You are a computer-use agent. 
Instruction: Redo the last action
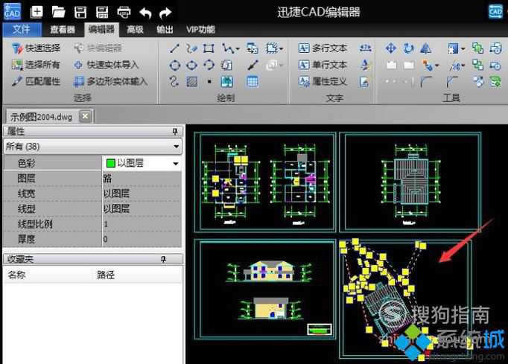pyautogui.click(x=165, y=13)
